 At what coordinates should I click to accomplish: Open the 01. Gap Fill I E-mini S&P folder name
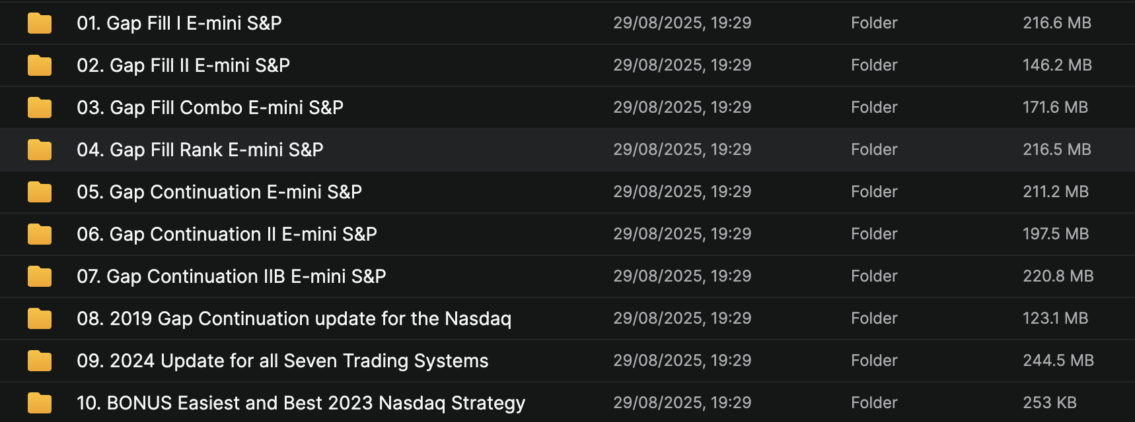point(179,23)
